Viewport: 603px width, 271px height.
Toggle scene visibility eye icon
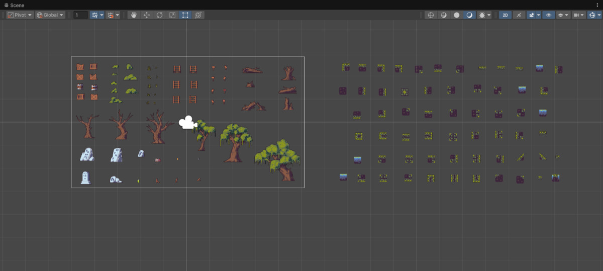pyautogui.click(x=549, y=15)
